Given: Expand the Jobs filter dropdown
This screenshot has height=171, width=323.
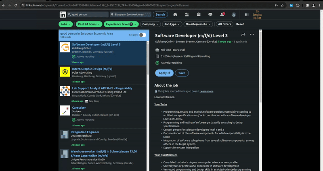Looking at the screenshot, I should (65, 24).
